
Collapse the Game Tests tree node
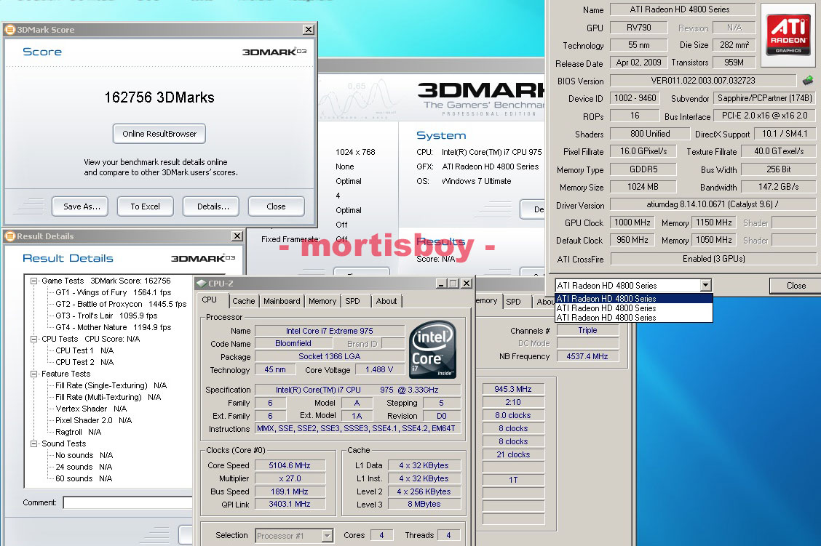[x=33, y=281]
